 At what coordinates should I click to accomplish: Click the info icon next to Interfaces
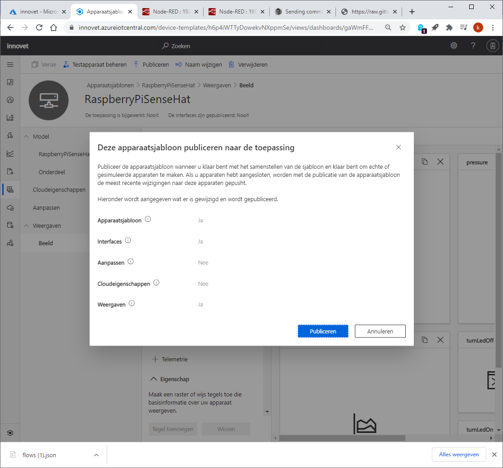(x=128, y=240)
